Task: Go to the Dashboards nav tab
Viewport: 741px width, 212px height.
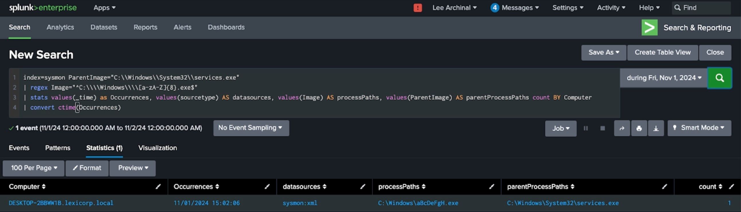Action: [226, 27]
